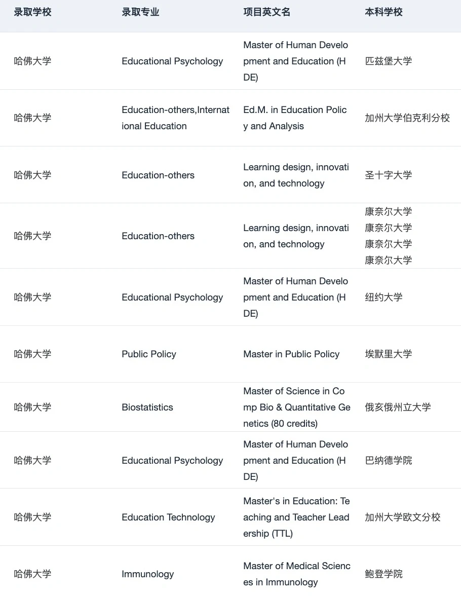The image size is (461, 597).
Task: Click Educational Psychology in the 纽约大学 row
Action: click(172, 297)
